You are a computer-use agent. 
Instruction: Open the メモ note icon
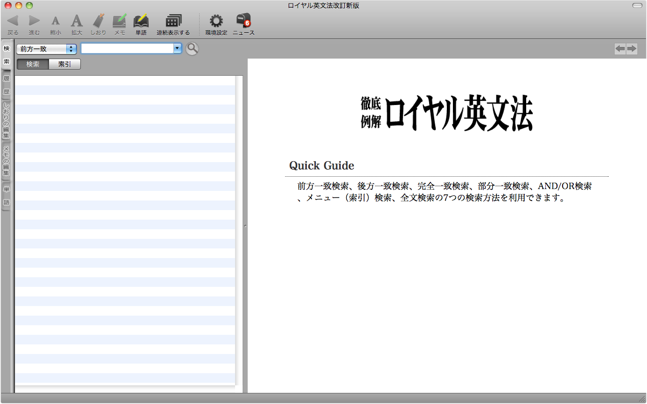click(120, 21)
